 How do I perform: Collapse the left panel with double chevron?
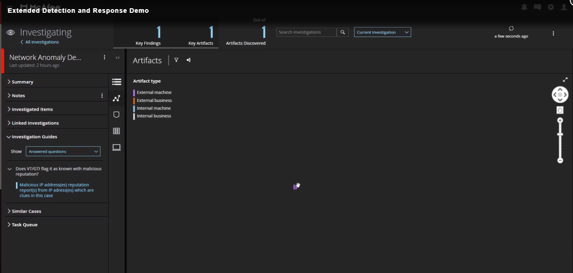(x=118, y=58)
